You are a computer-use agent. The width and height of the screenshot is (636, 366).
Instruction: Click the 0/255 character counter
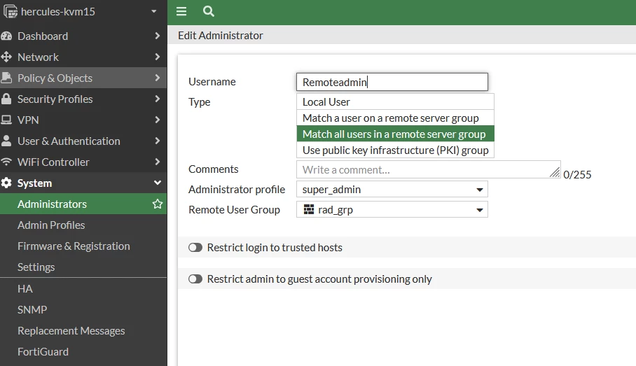[x=577, y=175]
